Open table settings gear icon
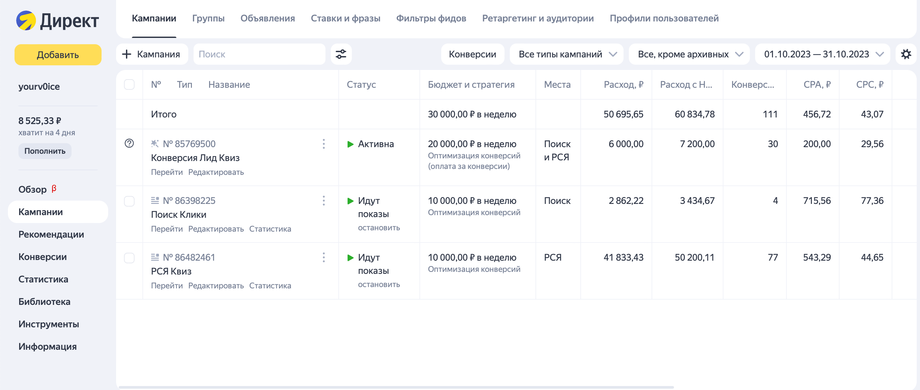This screenshot has width=920, height=390. (906, 54)
